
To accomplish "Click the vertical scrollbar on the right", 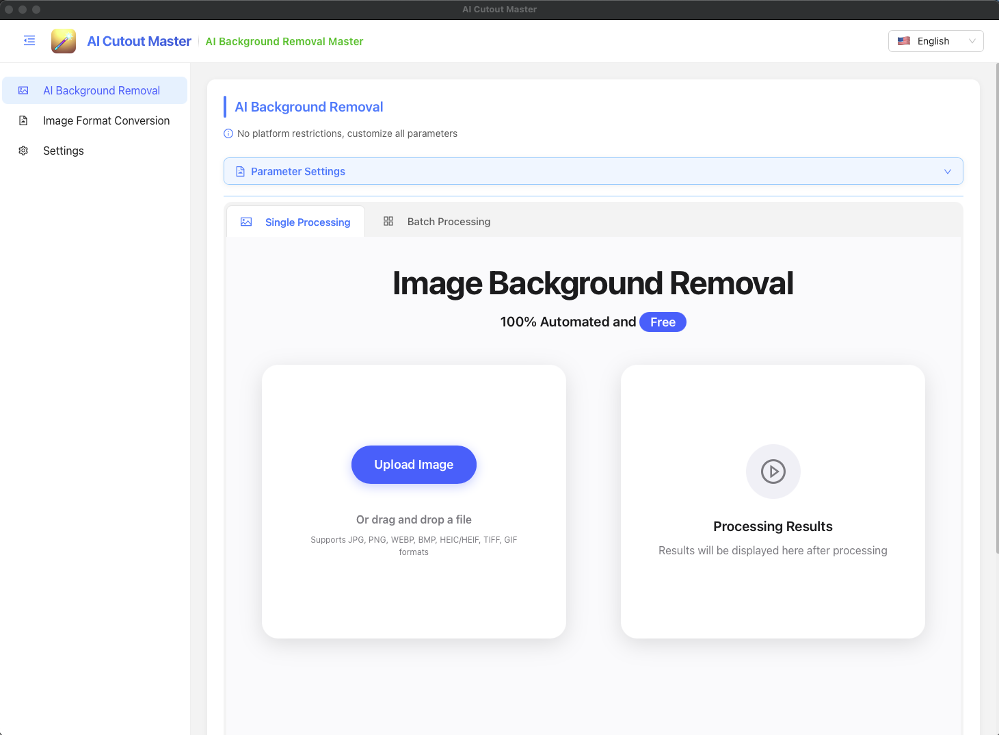I will tap(995, 274).
